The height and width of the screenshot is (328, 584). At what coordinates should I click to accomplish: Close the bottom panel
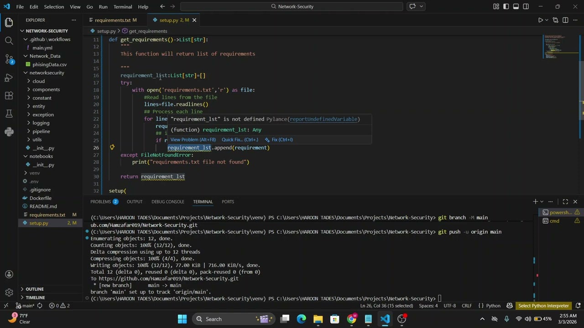575,201
